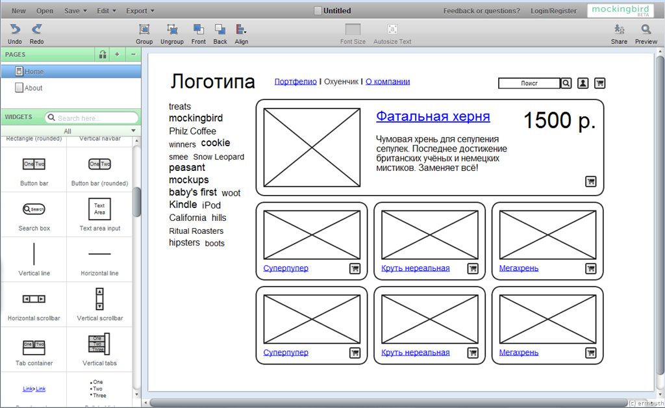Click the Фатальная херня title link
The height and width of the screenshot is (408, 665).
[x=433, y=116]
